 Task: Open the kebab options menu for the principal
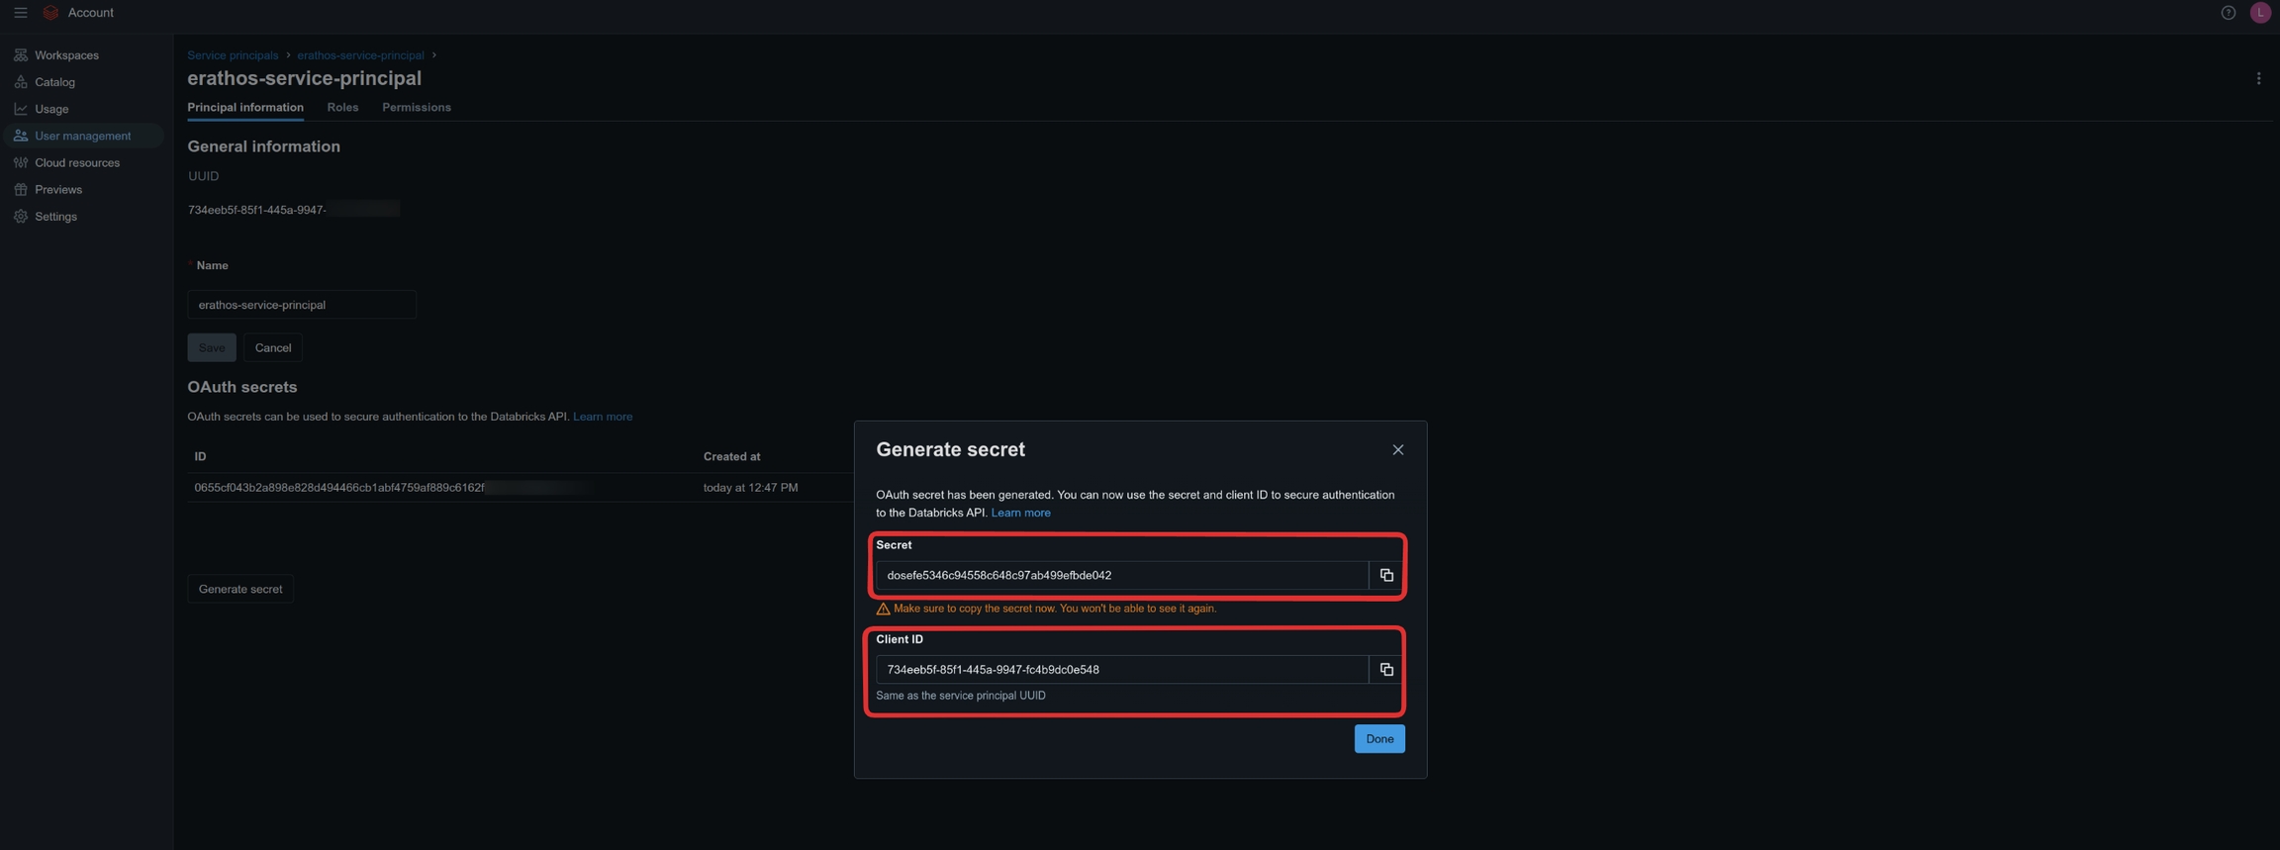(2258, 78)
